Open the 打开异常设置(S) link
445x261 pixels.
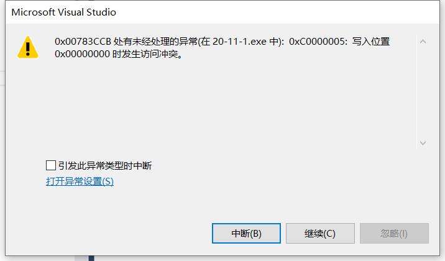(80, 181)
